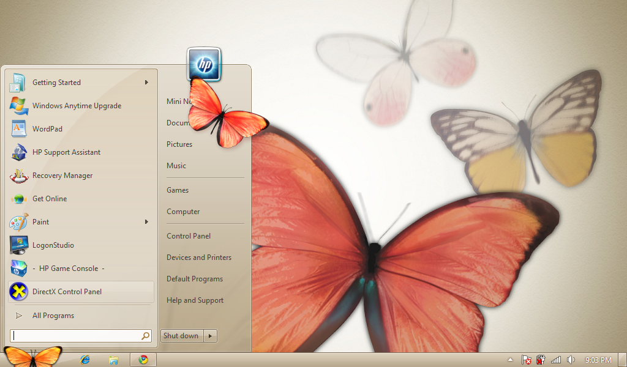627x367 pixels.
Task: Expand the Getting Started submenu arrow
Action: click(x=146, y=83)
